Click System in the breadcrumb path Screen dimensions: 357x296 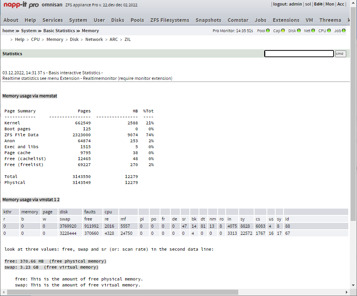(29, 31)
